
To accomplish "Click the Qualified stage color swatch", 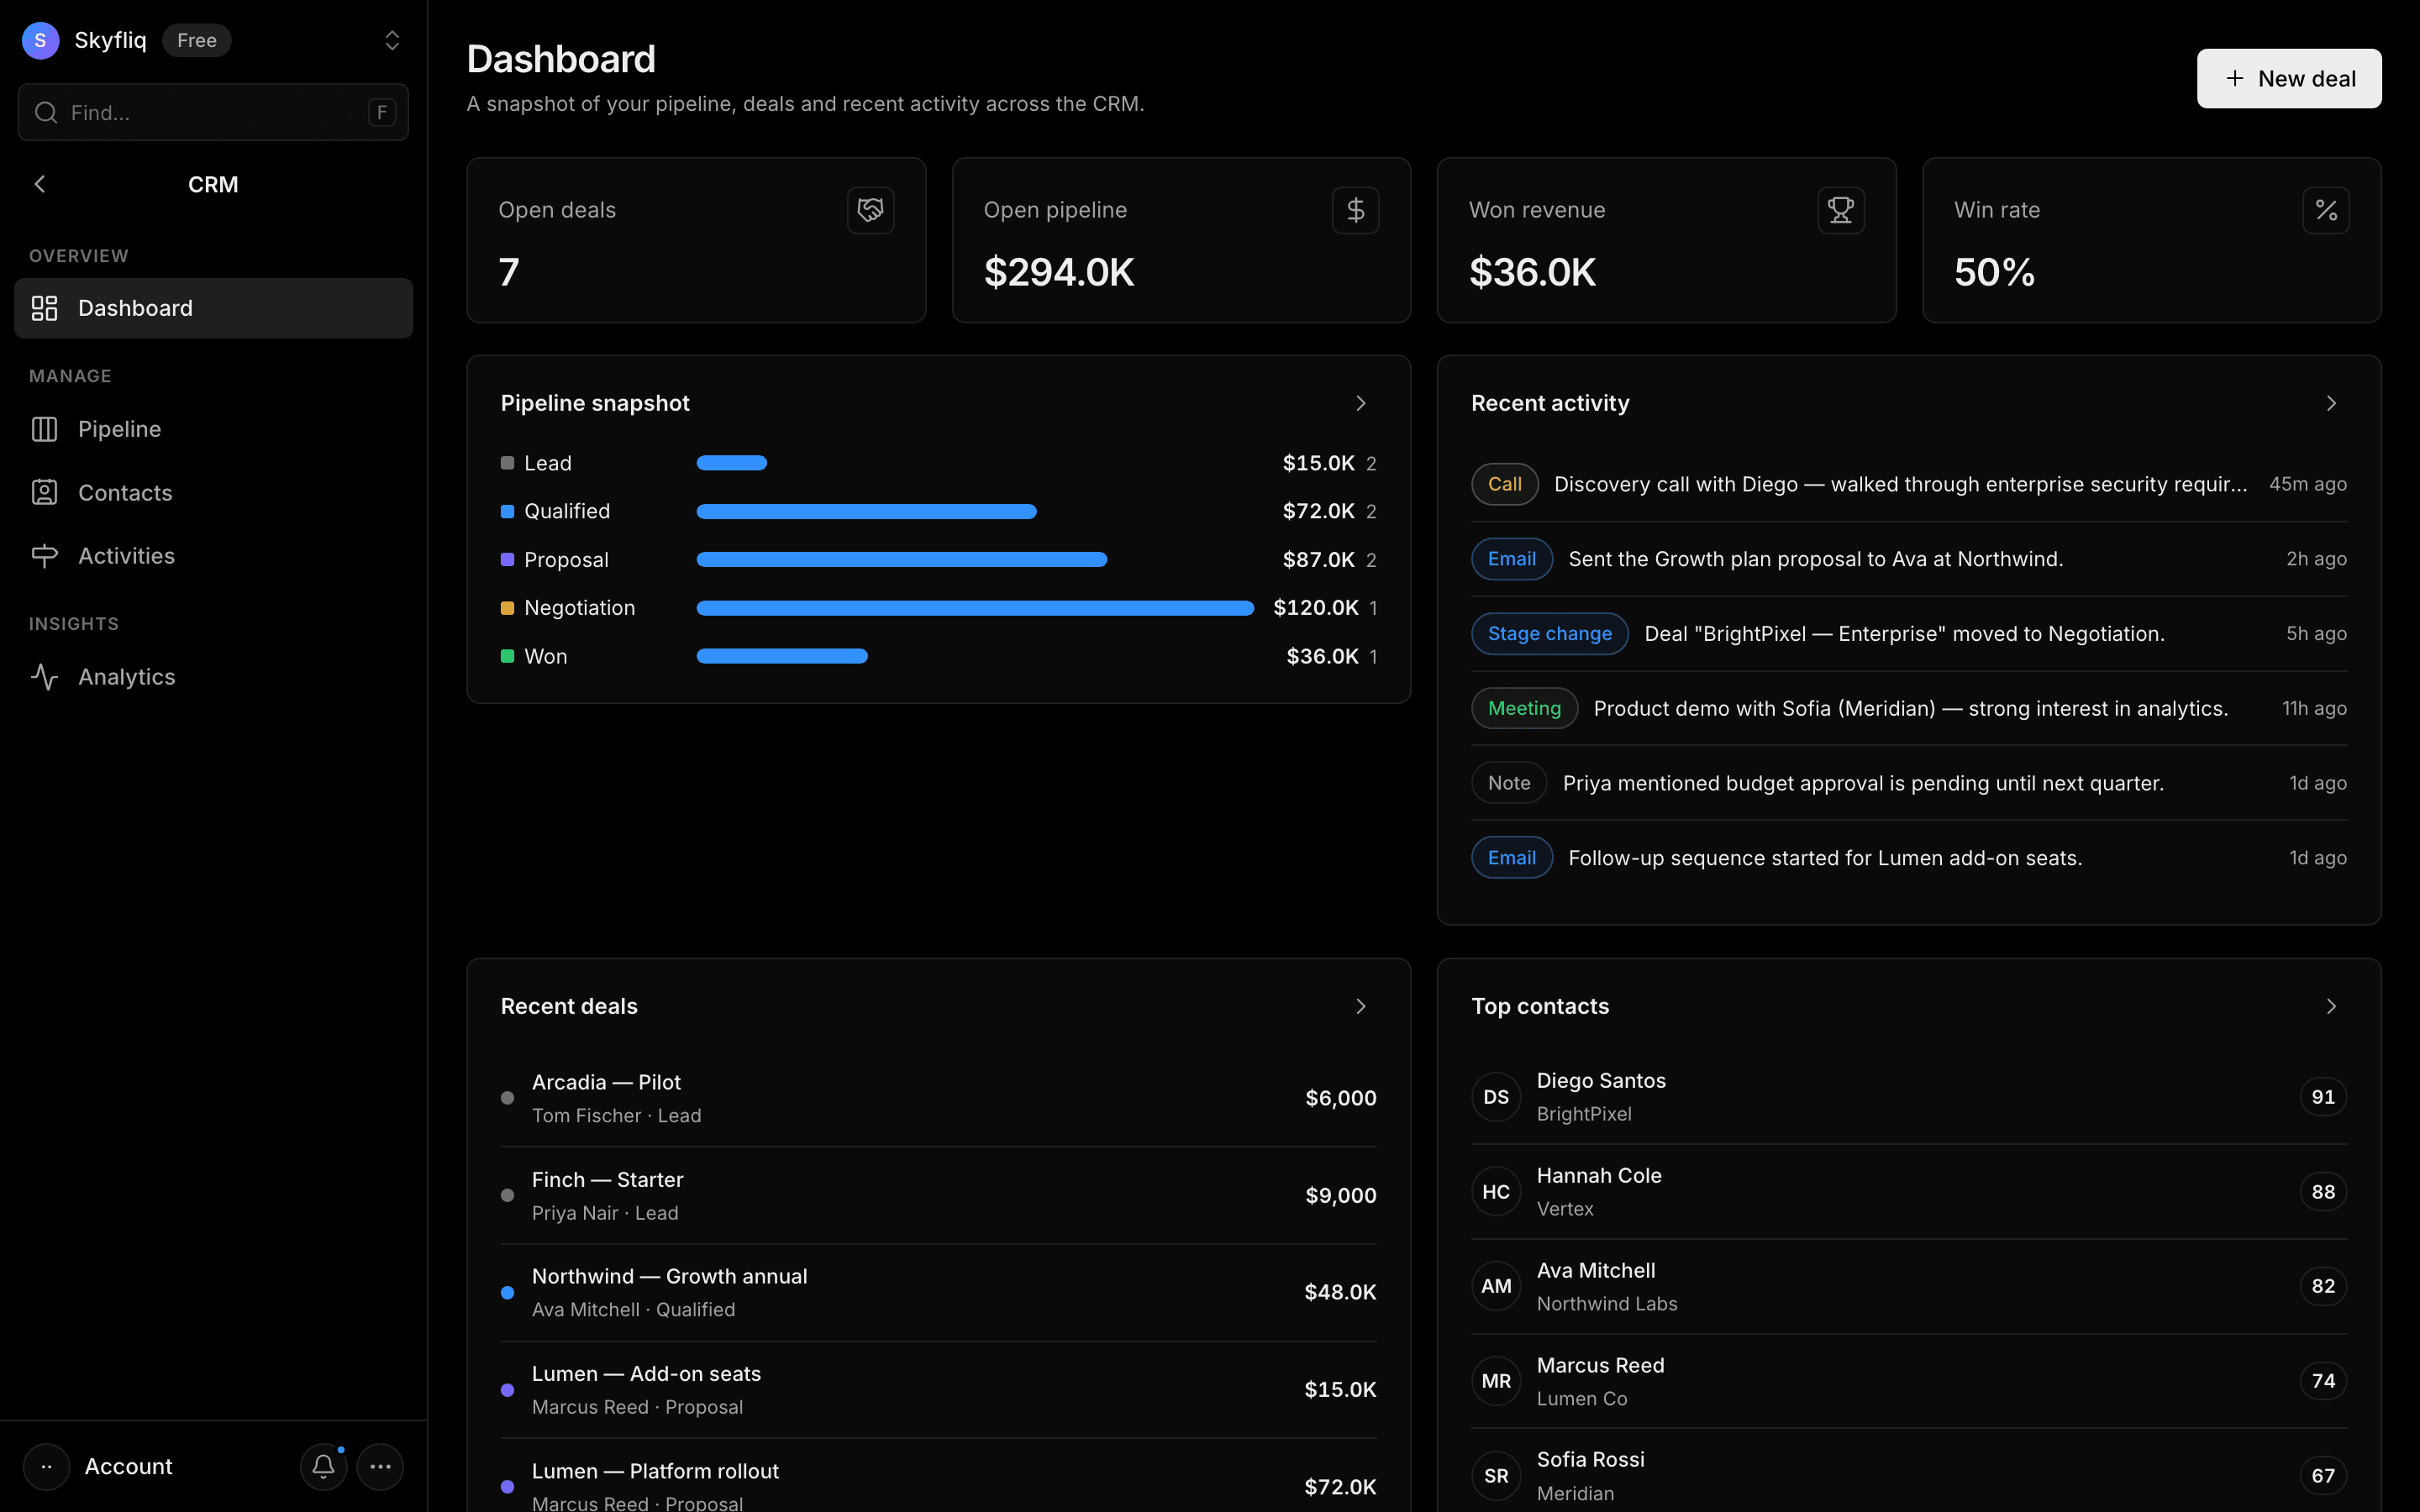I will 507,511.
